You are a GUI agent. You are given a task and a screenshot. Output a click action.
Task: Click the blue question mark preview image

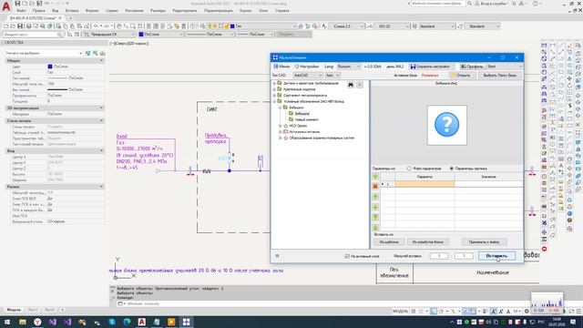(x=446, y=125)
